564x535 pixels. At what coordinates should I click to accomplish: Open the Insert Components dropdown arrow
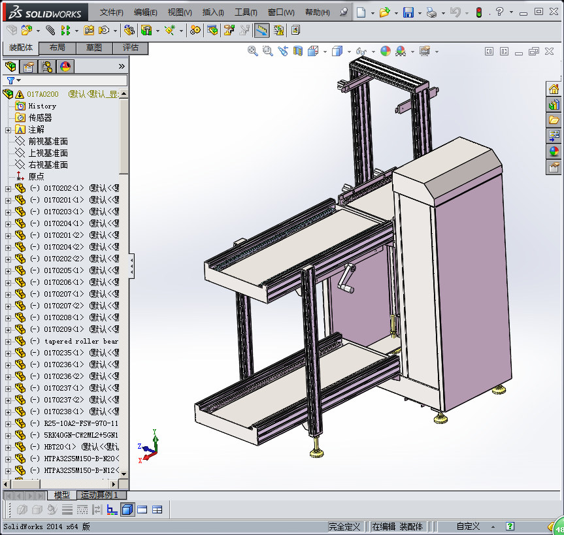[38, 31]
